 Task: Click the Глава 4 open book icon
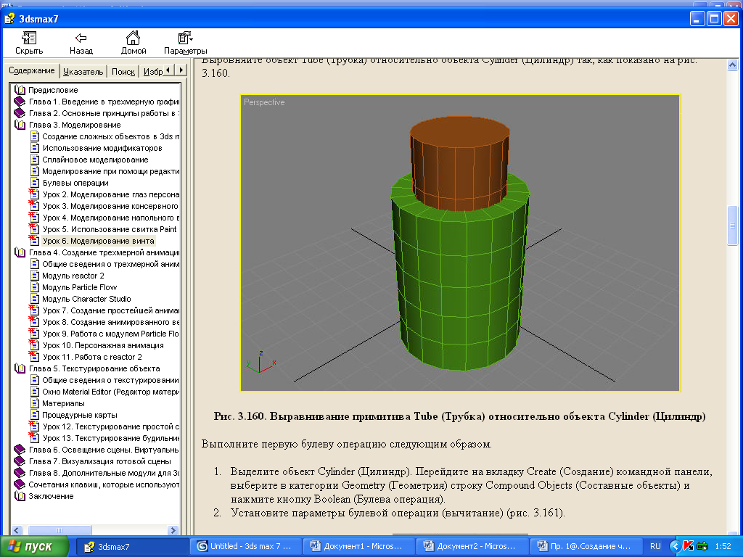pos(20,252)
